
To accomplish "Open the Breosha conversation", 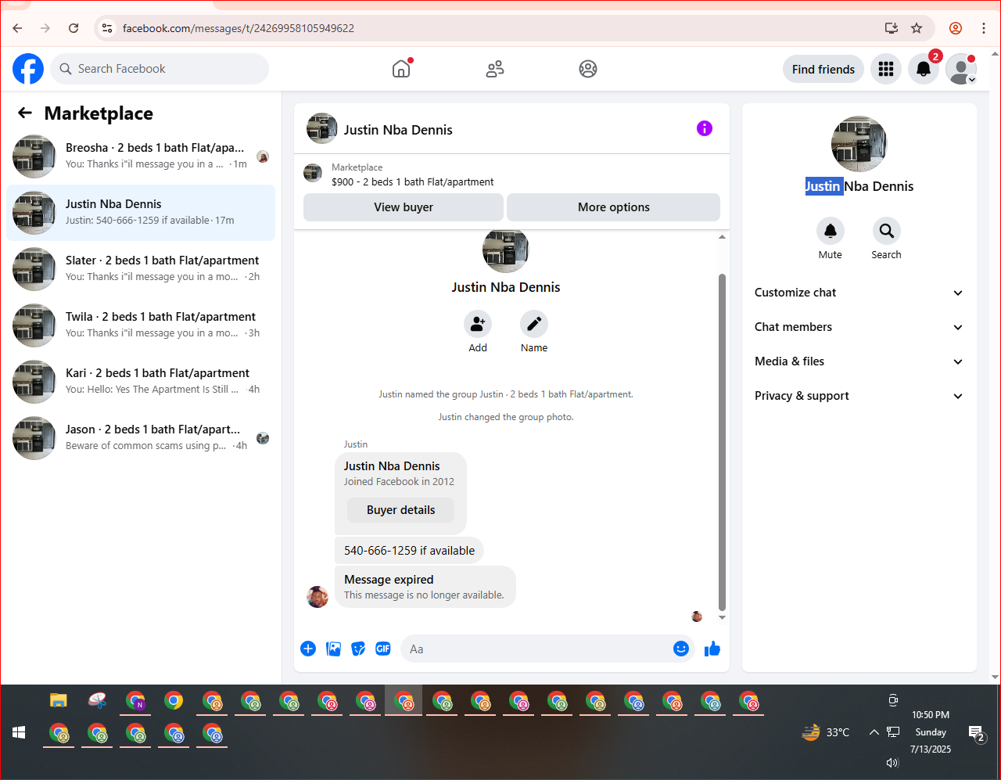I will (x=141, y=156).
